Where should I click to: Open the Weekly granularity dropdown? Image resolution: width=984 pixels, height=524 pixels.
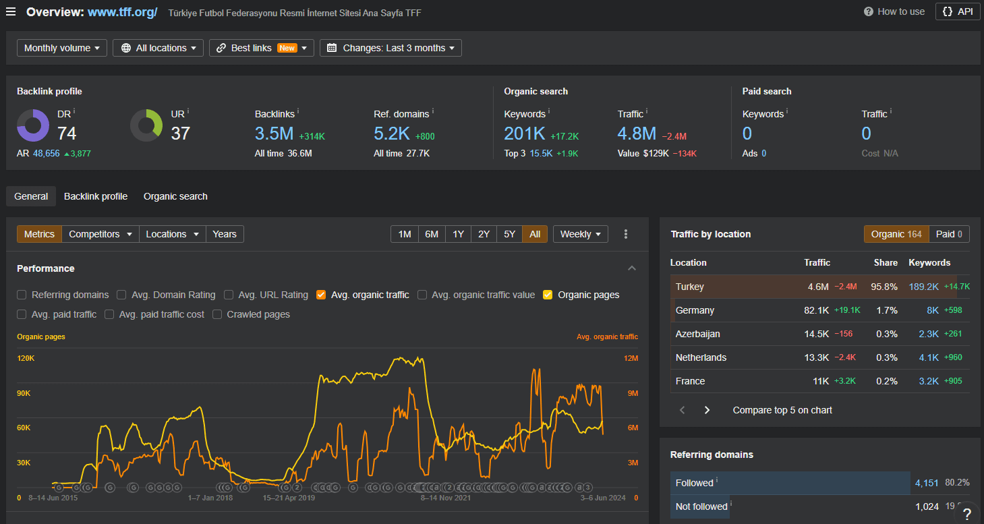coord(581,234)
